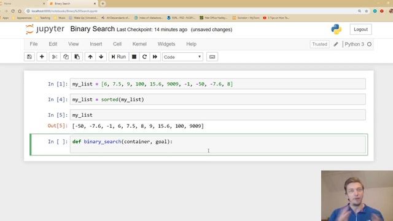Screen dimensions: 393x221
Task: Rename the notebook title Binary Search
Action: click(93, 29)
